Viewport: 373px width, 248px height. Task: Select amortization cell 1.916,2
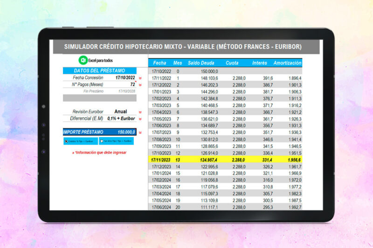point(295,105)
